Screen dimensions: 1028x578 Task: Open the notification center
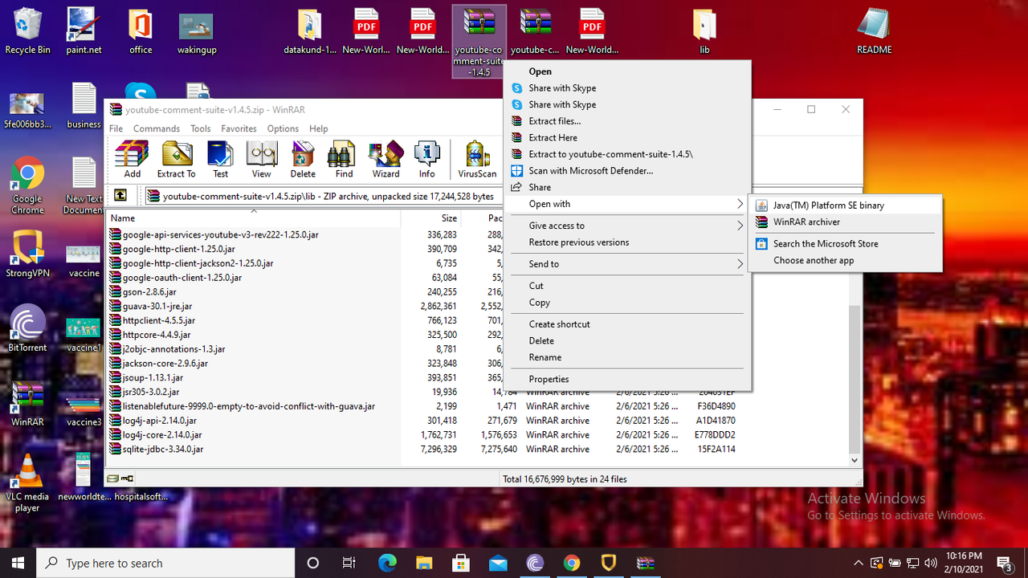pos(1004,563)
